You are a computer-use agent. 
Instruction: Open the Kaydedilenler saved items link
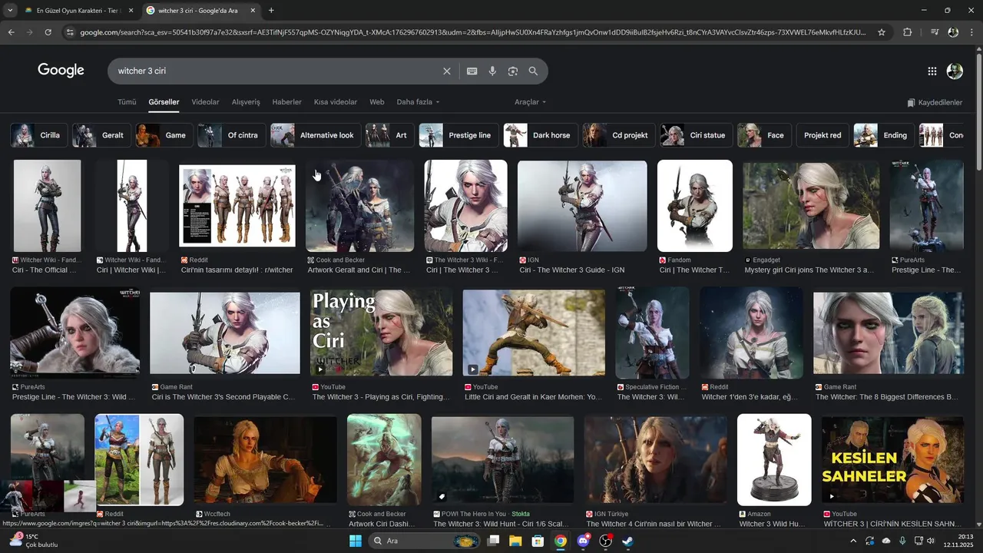tap(935, 102)
